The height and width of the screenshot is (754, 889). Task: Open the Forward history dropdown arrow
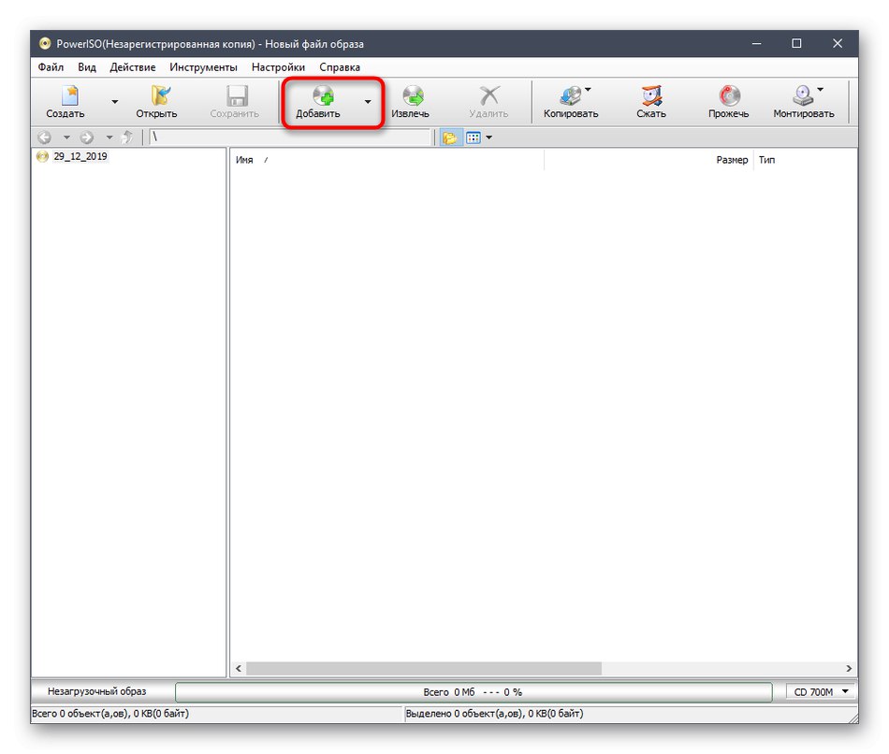click(109, 138)
